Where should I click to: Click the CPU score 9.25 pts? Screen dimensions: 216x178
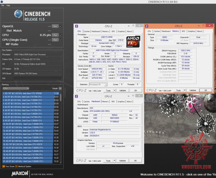click(45, 35)
